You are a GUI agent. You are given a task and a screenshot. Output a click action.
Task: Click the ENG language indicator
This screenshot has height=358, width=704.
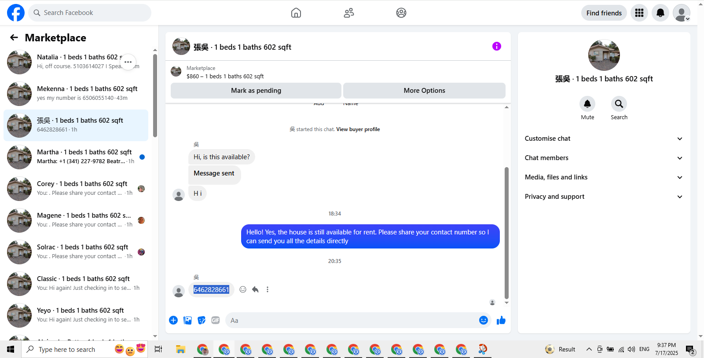click(644, 349)
